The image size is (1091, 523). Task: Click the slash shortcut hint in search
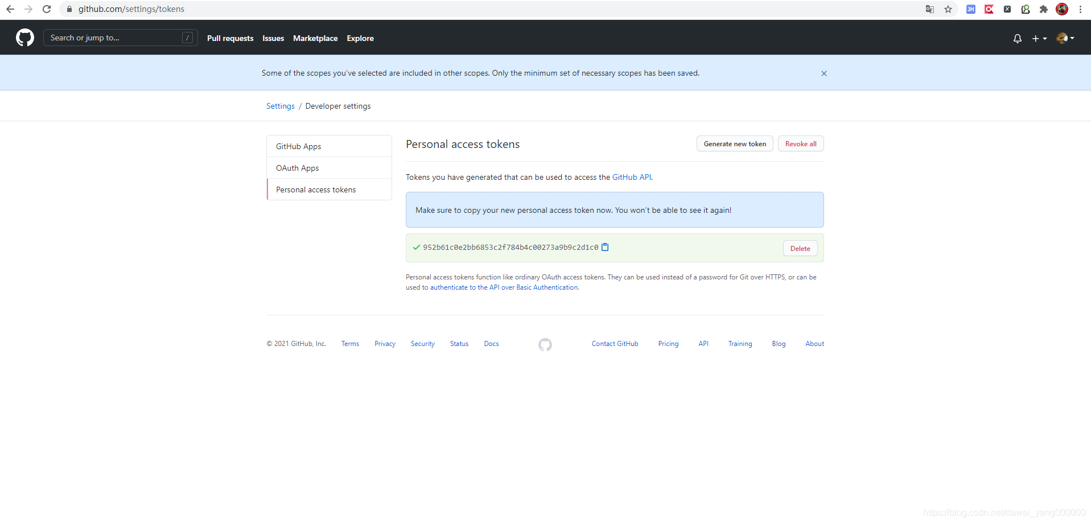[x=187, y=38]
